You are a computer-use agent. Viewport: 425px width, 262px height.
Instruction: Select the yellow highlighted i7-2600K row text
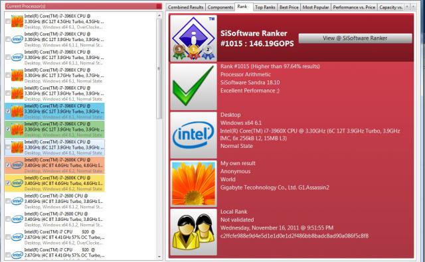pyautogui.click(x=64, y=183)
